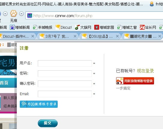The width and height of the screenshot is (163, 129).
Task: Close the 潮宅男女 tab
Action: click(160, 36)
